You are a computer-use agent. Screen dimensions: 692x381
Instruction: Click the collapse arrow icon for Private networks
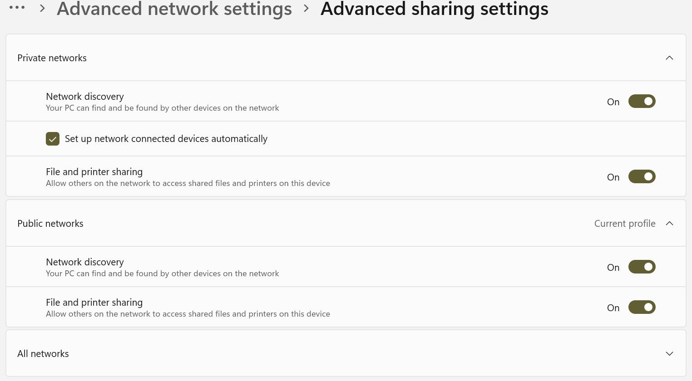pos(669,58)
